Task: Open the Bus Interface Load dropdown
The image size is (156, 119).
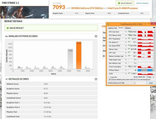Action: [x=126, y=63]
